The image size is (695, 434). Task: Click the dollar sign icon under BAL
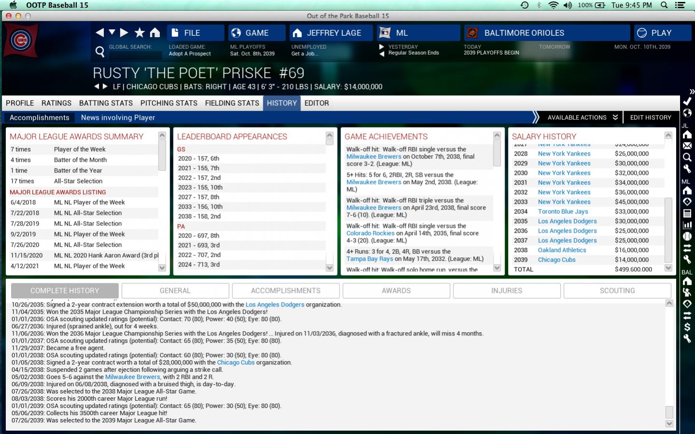coord(687,327)
